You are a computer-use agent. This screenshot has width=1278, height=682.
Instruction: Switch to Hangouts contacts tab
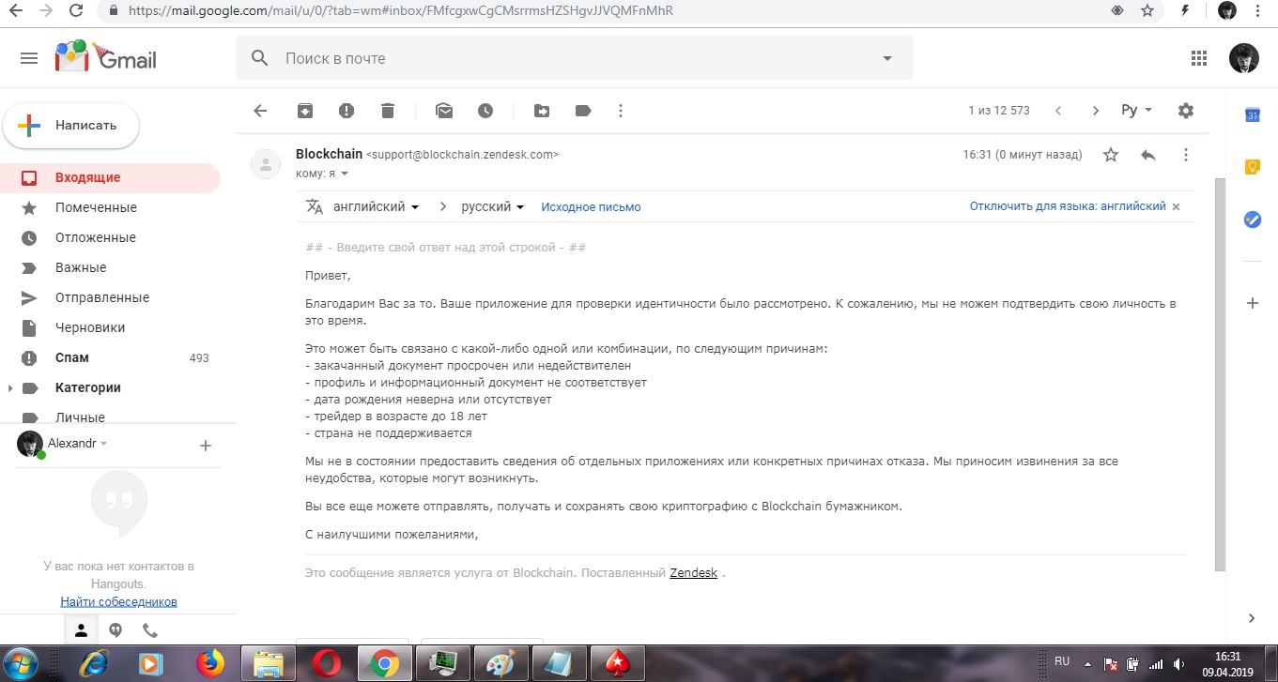[81, 630]
